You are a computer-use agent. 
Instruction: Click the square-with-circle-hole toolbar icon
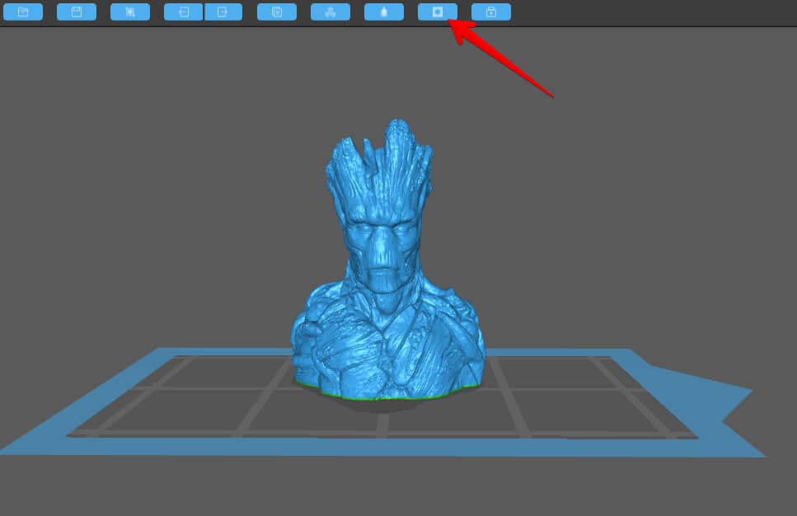point(438,12)
